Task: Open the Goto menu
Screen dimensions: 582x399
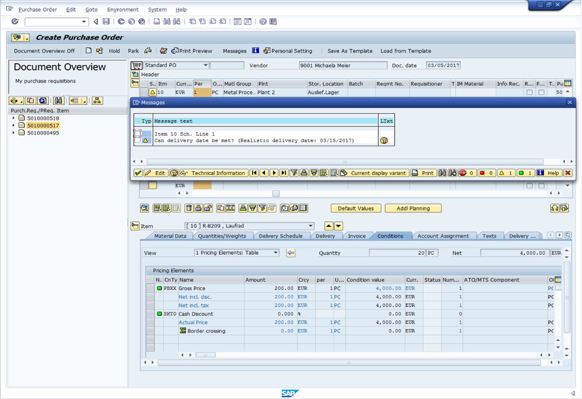Action: (91, 10)
